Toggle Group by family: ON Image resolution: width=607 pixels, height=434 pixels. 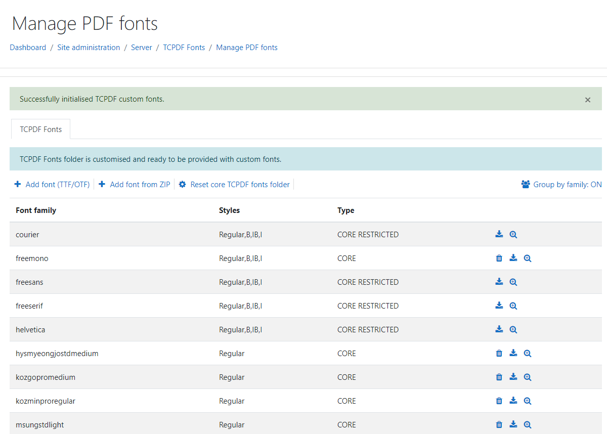(561, 185)
